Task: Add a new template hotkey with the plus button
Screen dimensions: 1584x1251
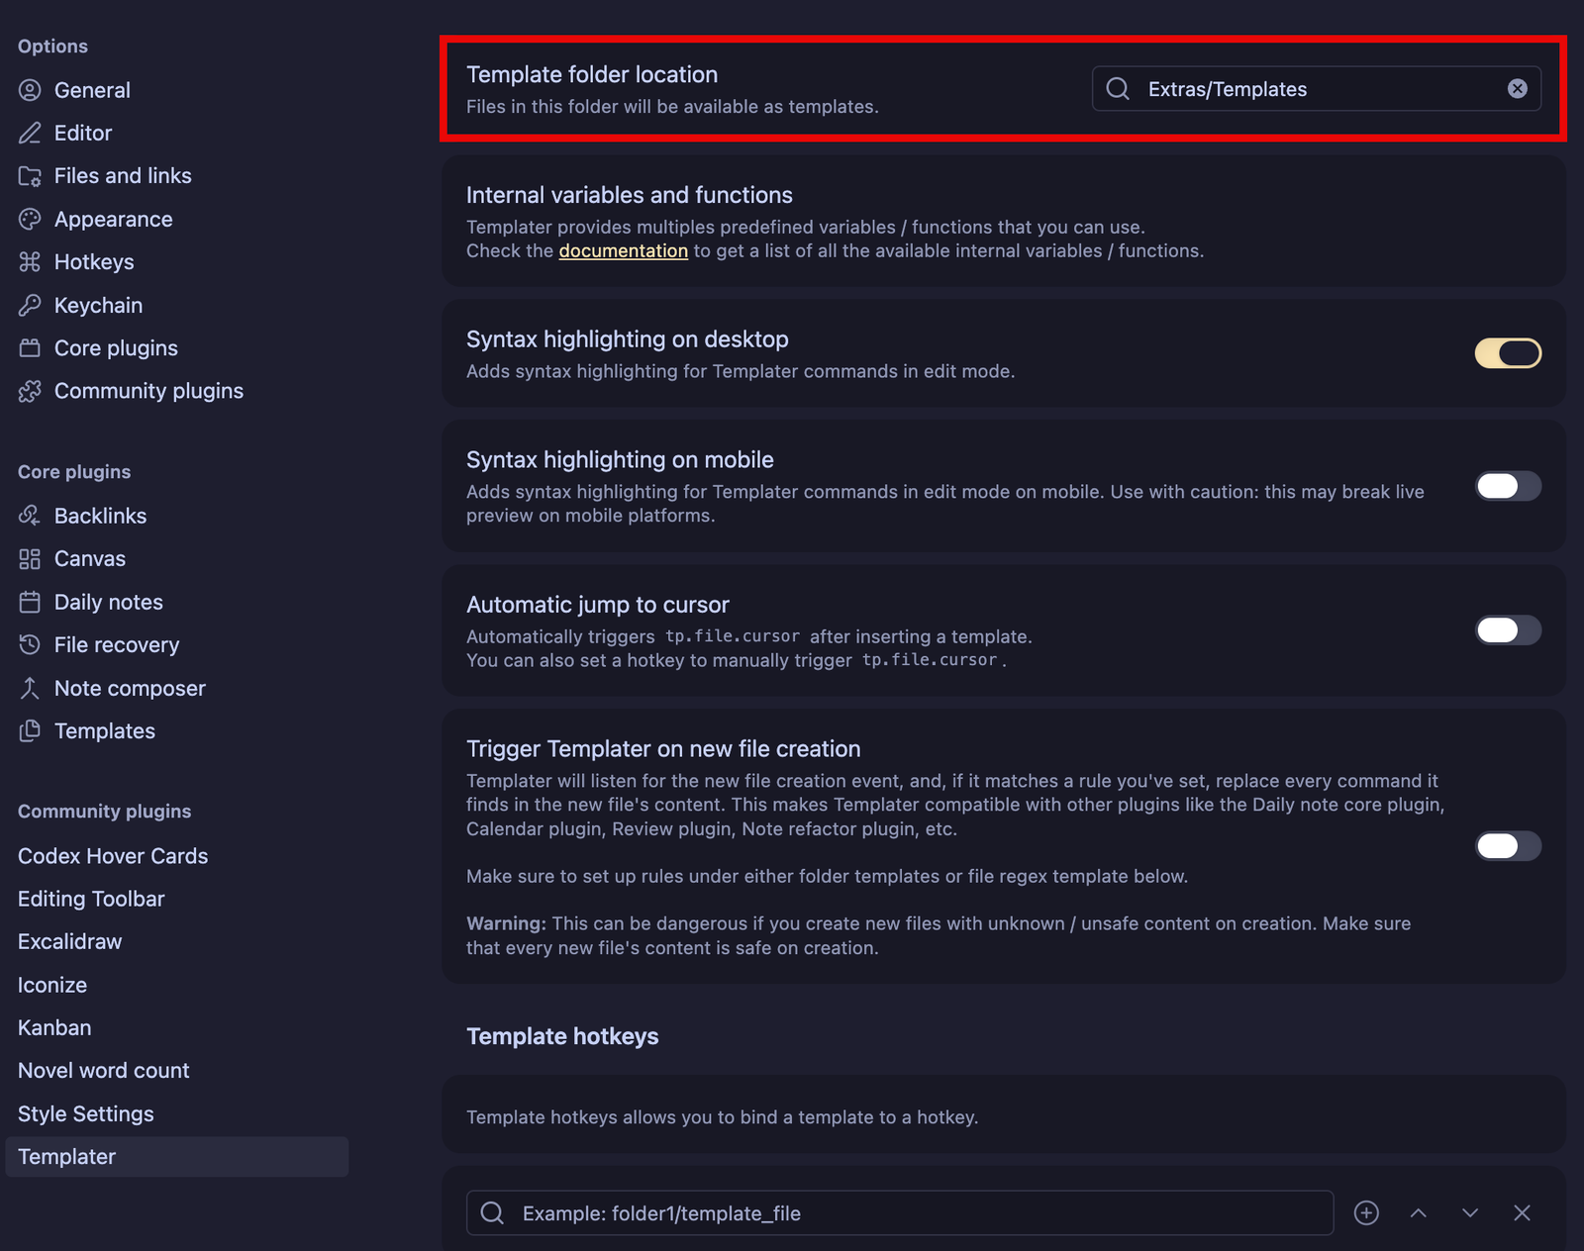Action: [1366, 1212]
